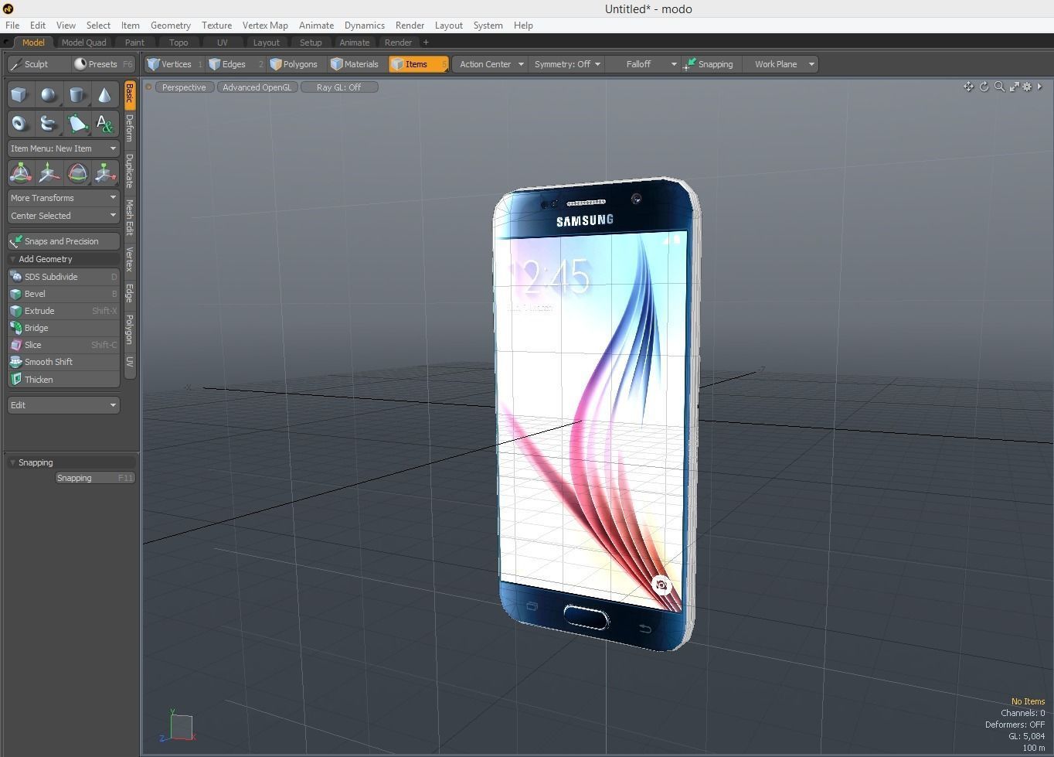1054x757 pixels.
Task: Open the Center Selected dropdown
Action: [63, 216]
